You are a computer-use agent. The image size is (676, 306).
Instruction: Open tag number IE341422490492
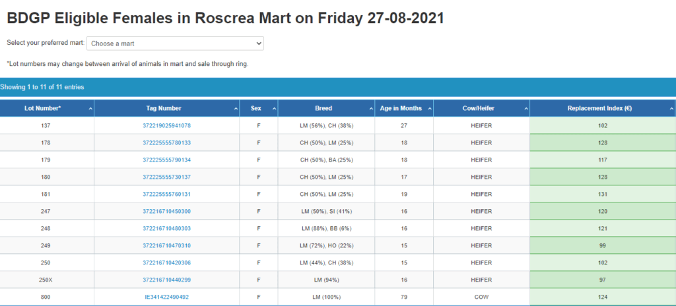tap(166, 297)
